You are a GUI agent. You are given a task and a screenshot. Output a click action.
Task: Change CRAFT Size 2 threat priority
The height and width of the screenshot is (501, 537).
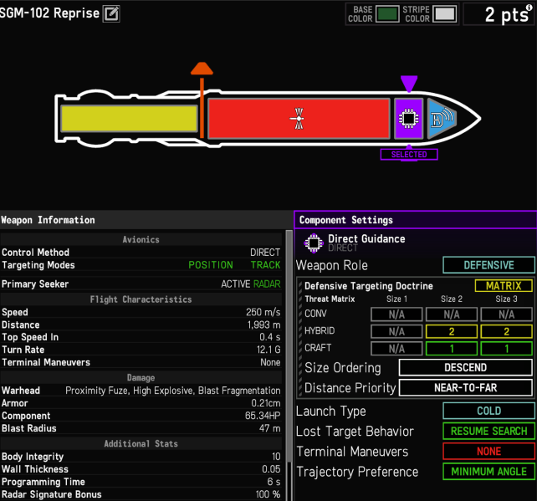coord(452,349)
